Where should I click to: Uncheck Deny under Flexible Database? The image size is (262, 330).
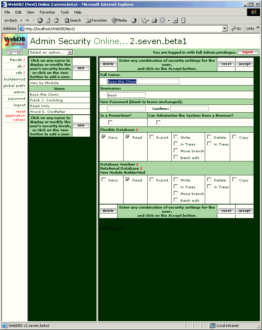click(x=104, y=137)
